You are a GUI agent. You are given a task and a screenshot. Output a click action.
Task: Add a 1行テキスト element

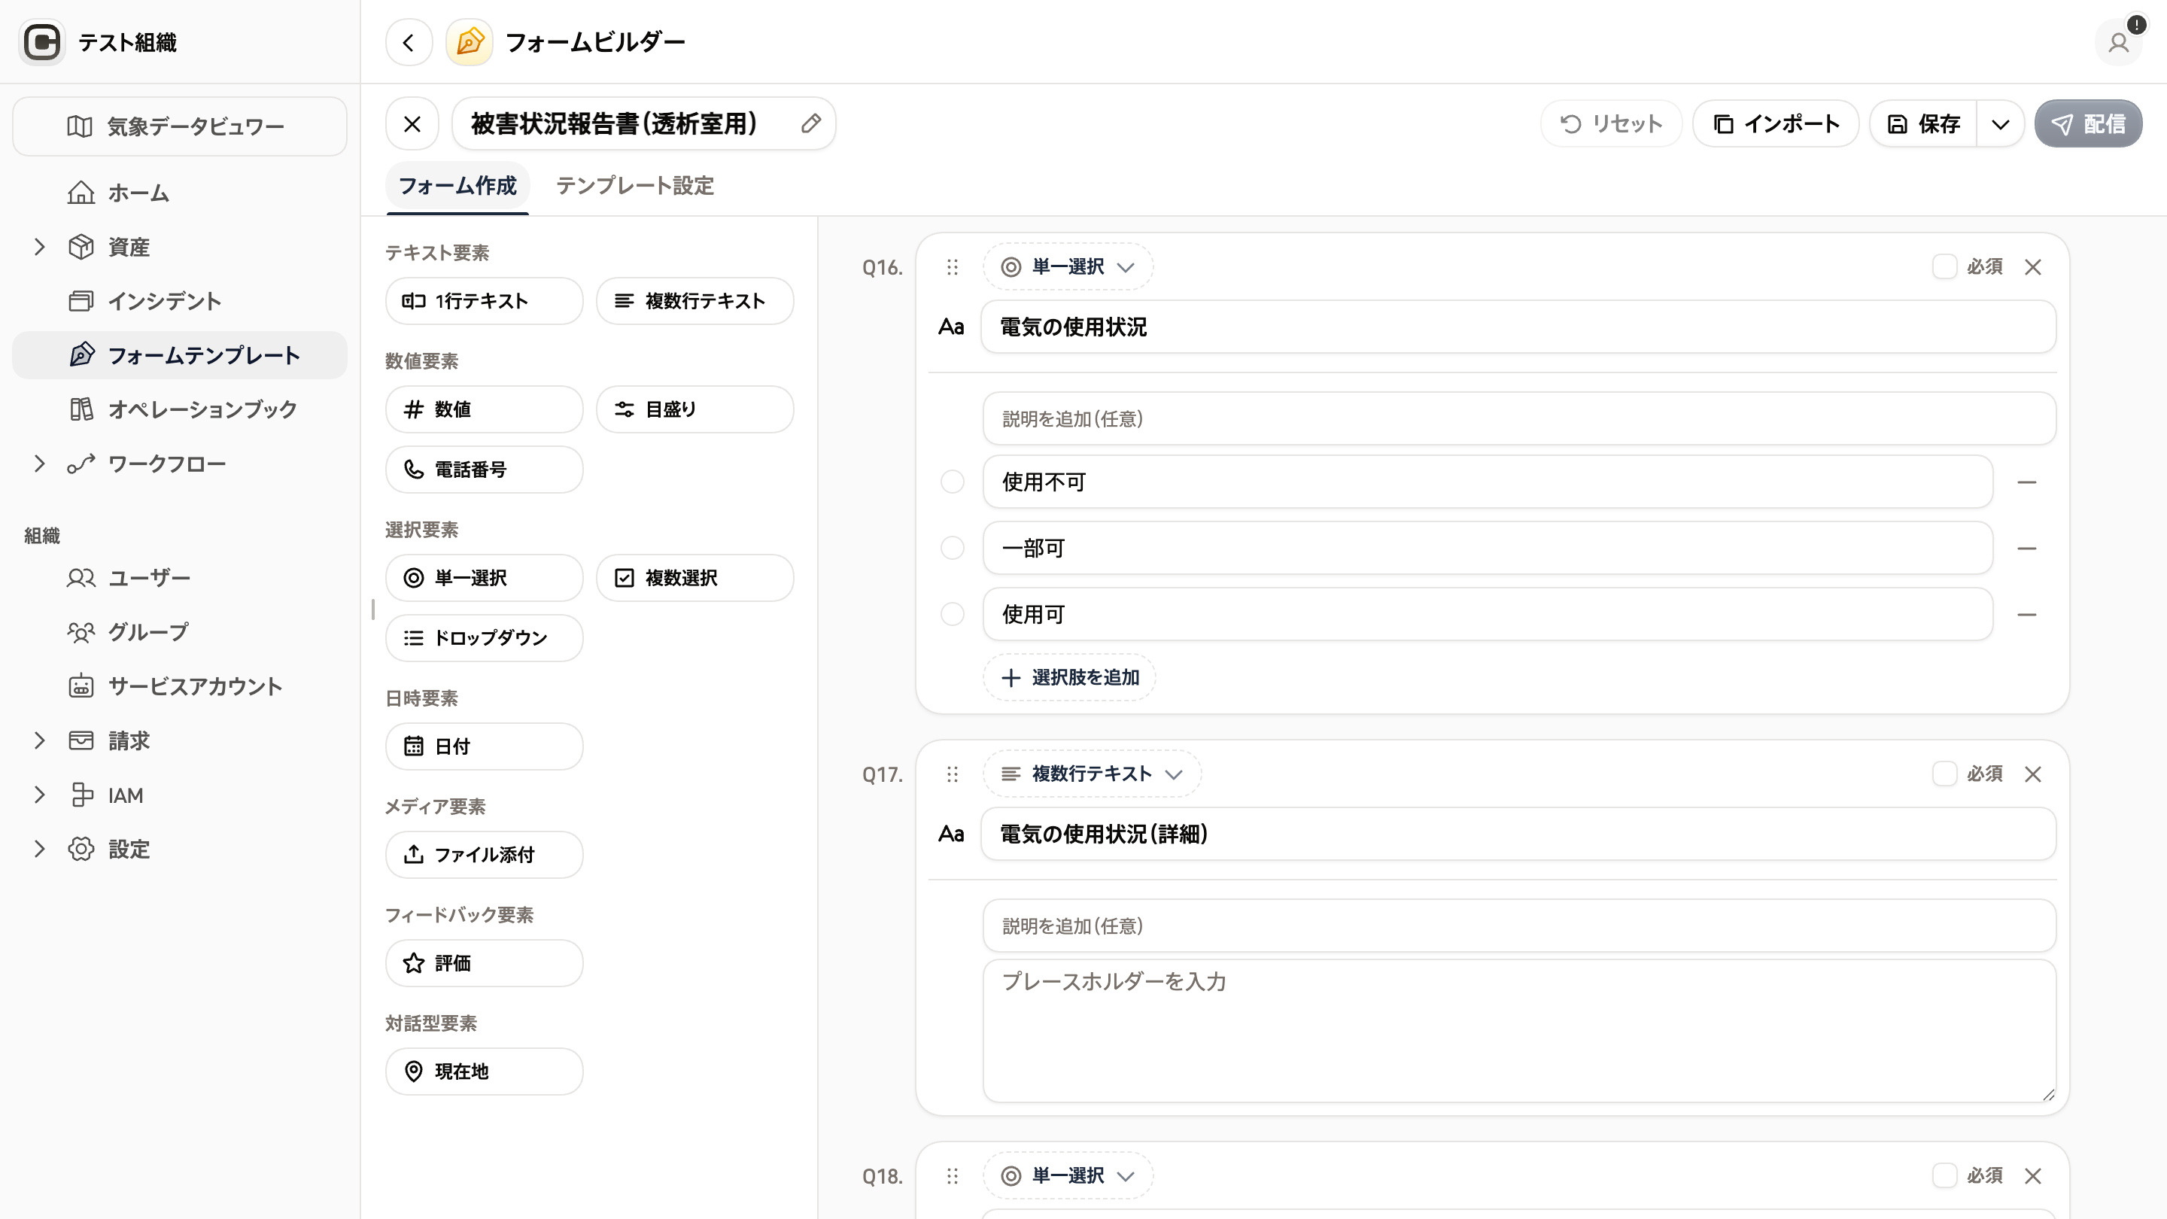coord(485,301)
